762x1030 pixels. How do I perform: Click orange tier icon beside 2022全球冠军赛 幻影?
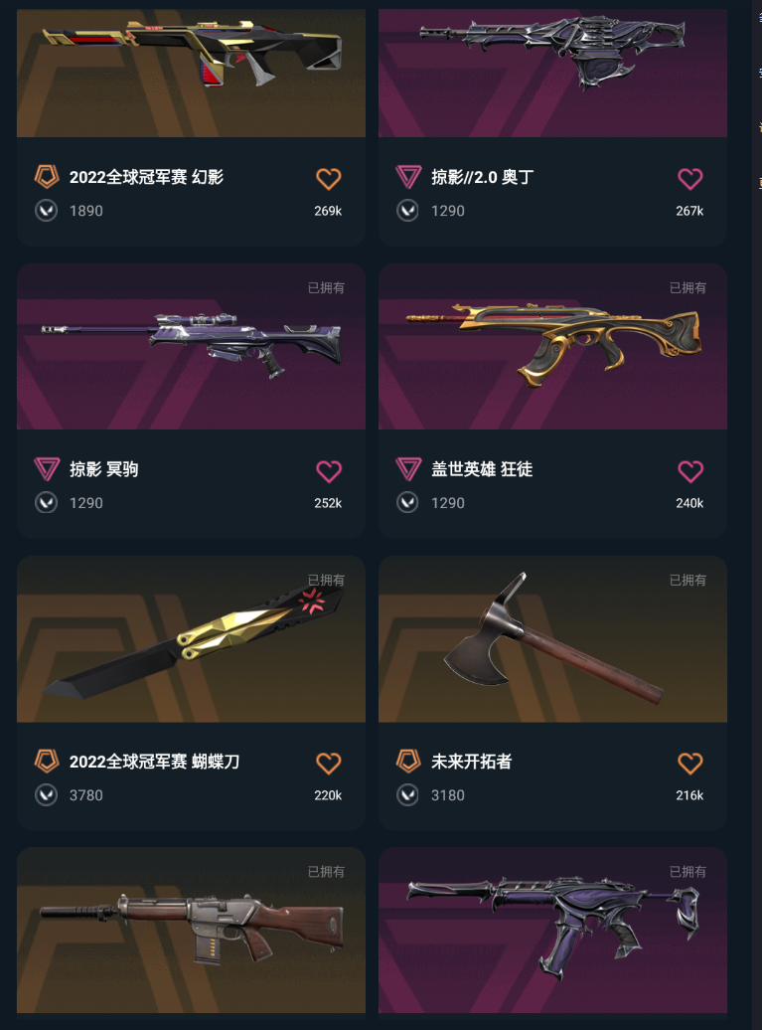point(47,177)
